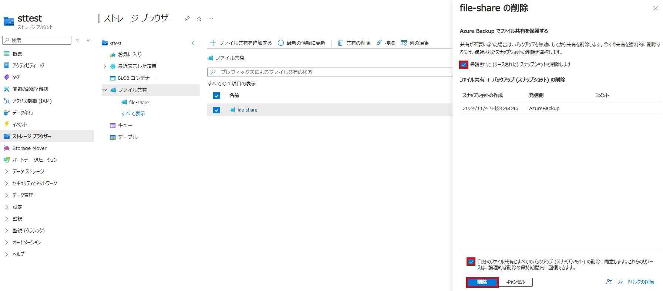The image size is (663, 291).
Task: Click スナップショットの作成 column header
Action: (482, 96)
